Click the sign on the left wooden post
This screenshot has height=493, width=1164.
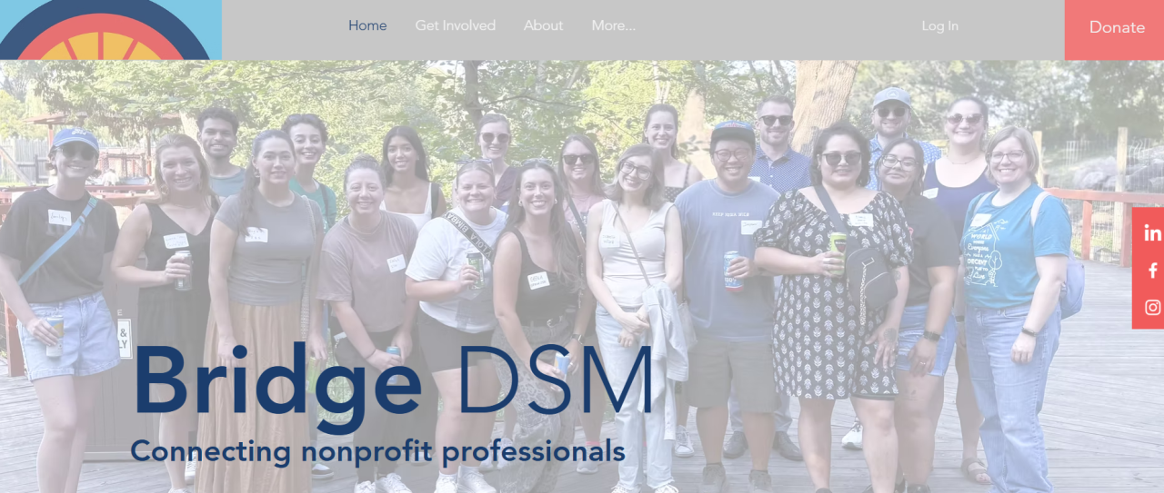click(124, 337)
